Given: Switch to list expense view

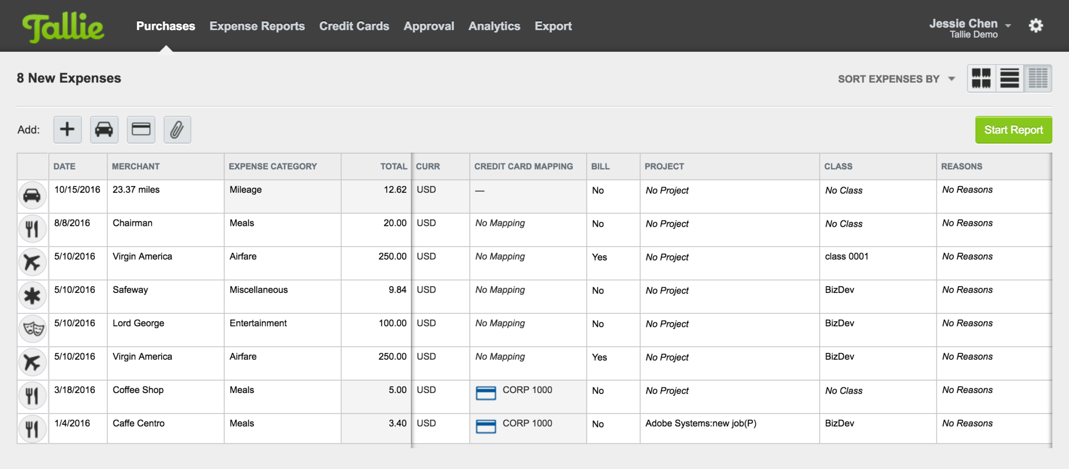Looking at the screenshot, I should [1009, 78].
